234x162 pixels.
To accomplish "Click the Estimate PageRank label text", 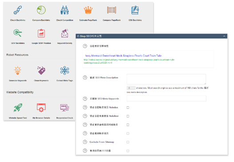I will pos(88,20).
